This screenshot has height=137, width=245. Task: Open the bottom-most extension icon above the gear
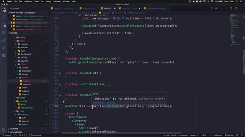(3, 55)
